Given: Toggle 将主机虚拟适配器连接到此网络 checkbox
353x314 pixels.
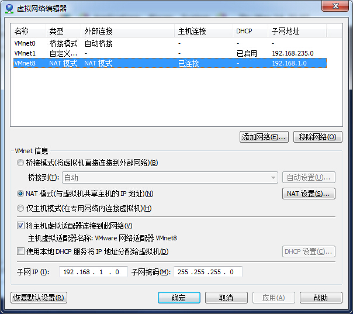Looking at the screenshot, I should coord(20,226).
